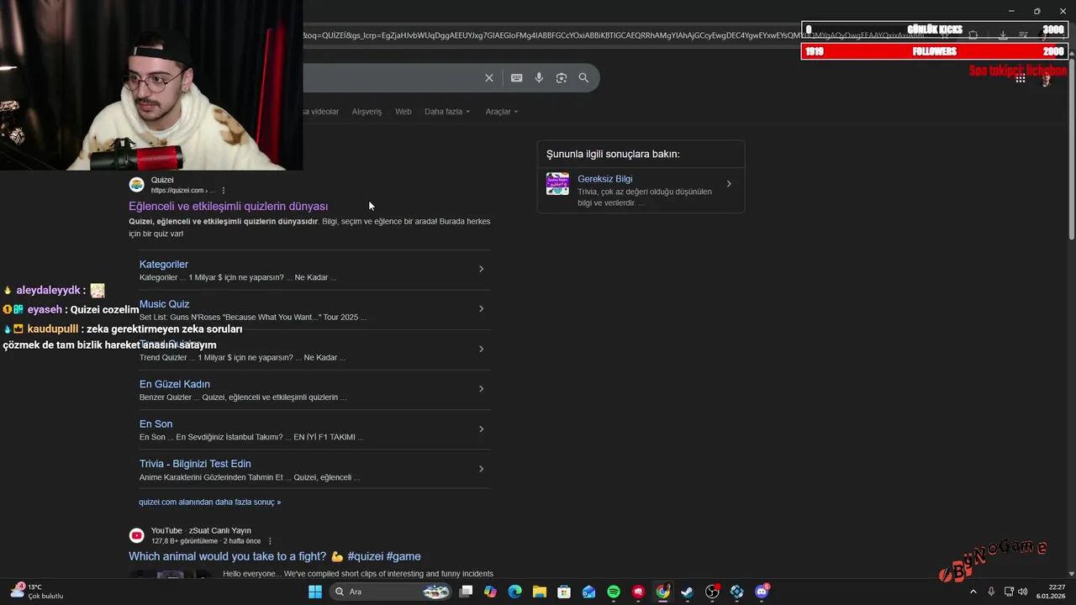Image resolution: width=1076 pixels, height=605 pixels.
Task: Switch to the Web results tab
Action: tap(403, 112)
